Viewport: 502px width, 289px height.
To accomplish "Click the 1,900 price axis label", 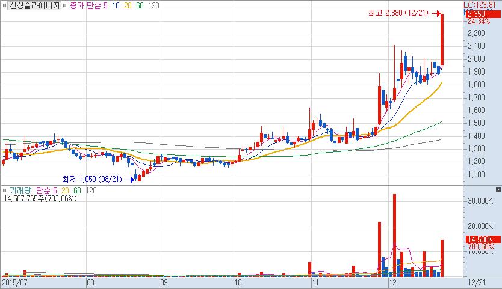I will point(476,71).
